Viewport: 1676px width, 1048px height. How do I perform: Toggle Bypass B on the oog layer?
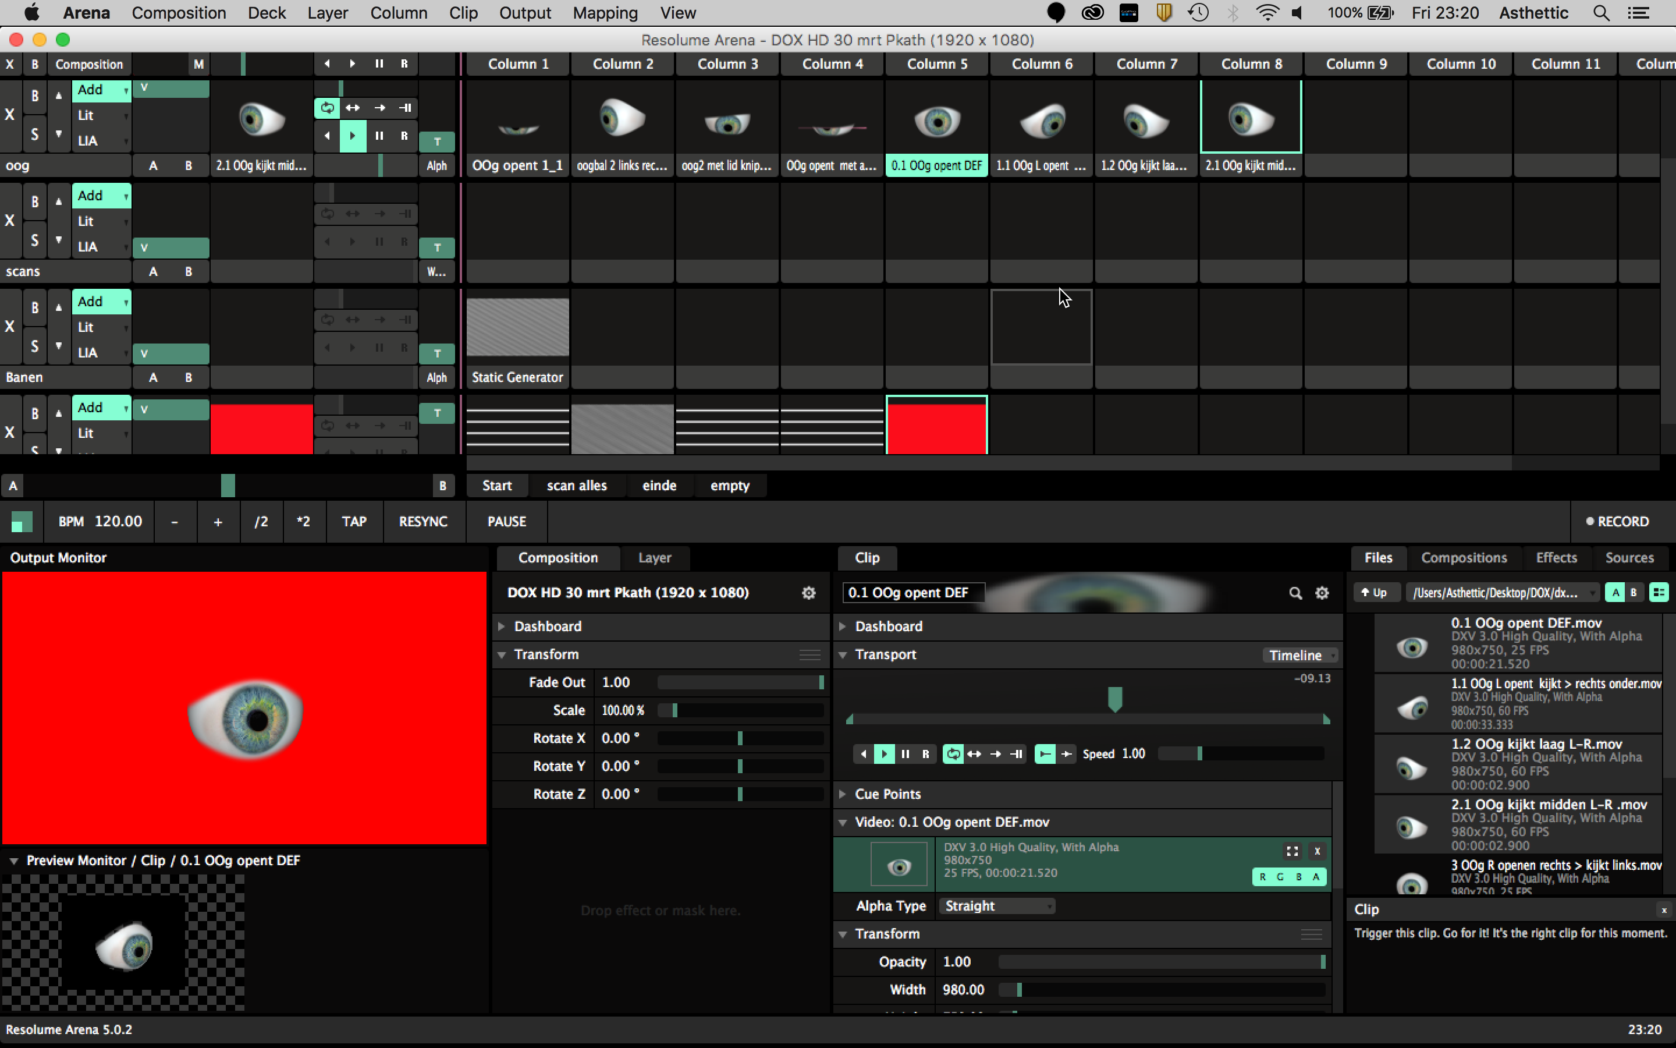click(35, 95)
